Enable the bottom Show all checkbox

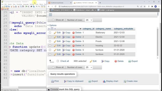click(x=53, y=67)
